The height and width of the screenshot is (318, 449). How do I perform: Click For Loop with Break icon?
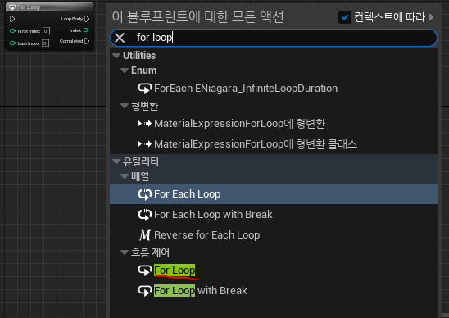144,291
